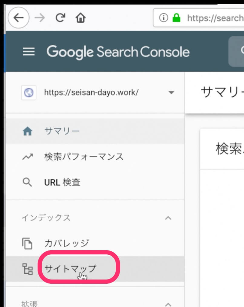Viewport: 244px width, 307px height.
Task: Collapse the インデックス section chevron
Action: pos(168,218)
